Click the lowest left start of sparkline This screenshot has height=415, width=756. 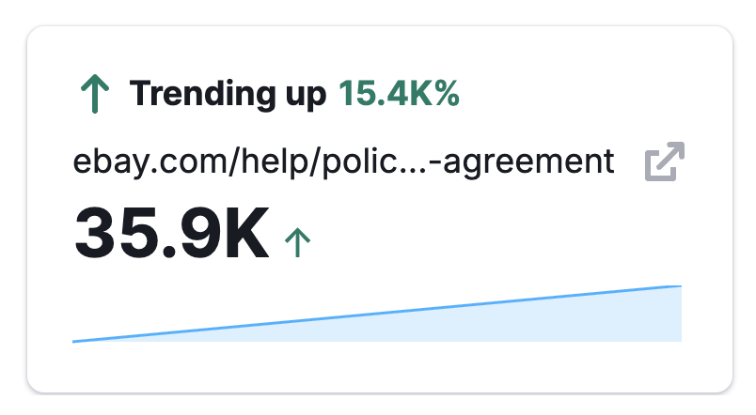75,341
